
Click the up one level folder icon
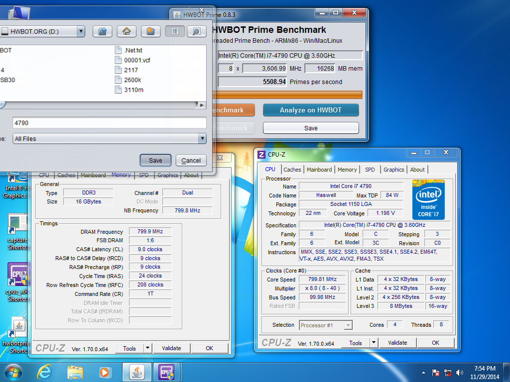click(103, 31)
